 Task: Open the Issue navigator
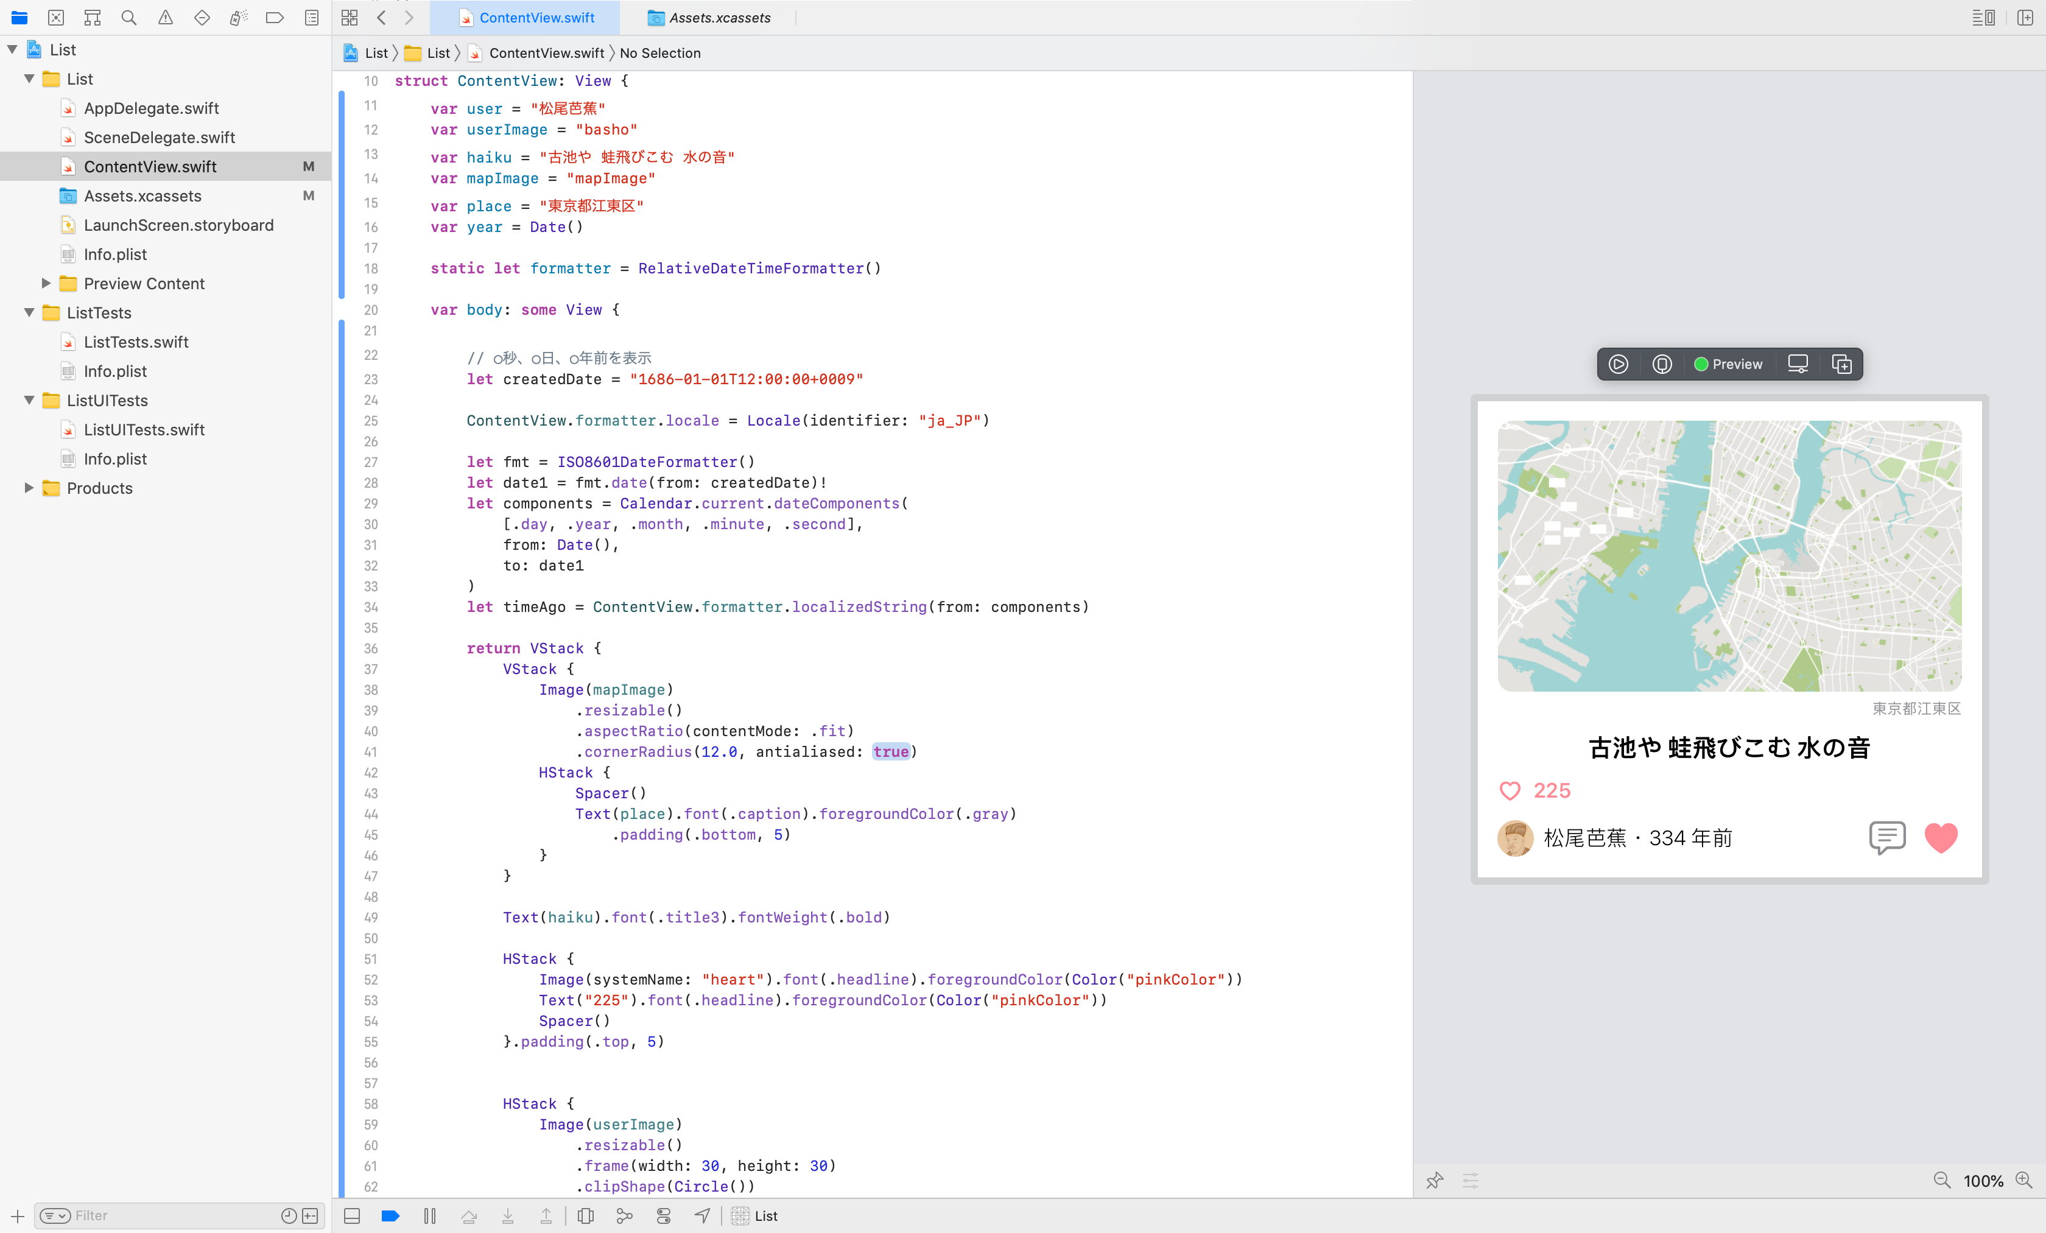point(165,18)
